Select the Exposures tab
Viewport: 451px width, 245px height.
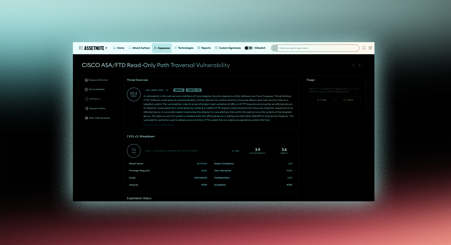(162, 48)
